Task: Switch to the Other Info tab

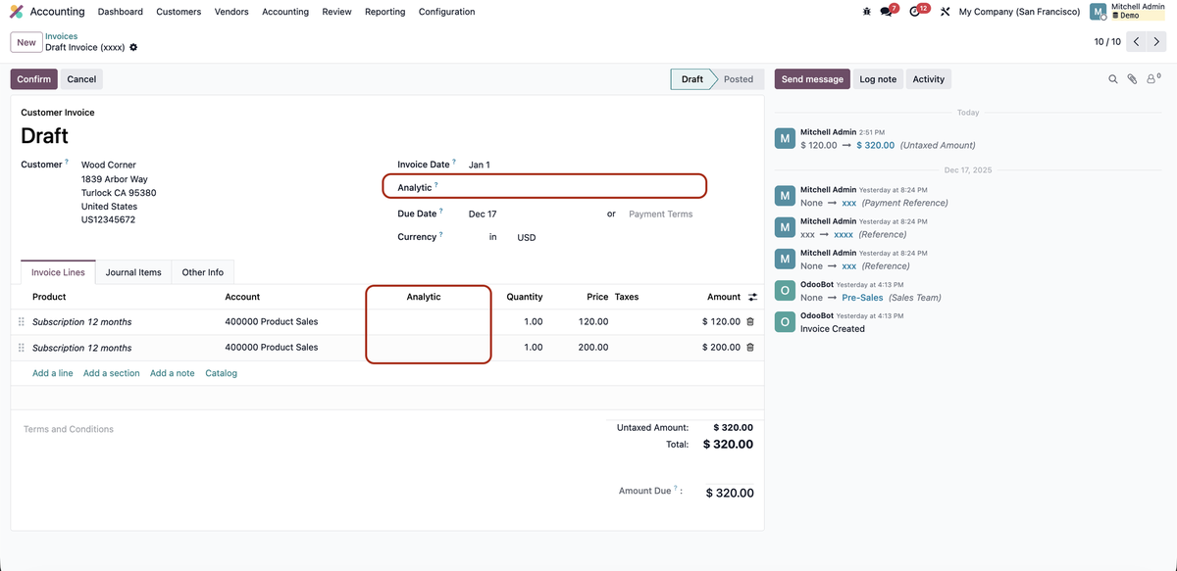Action: coord(202,272)
